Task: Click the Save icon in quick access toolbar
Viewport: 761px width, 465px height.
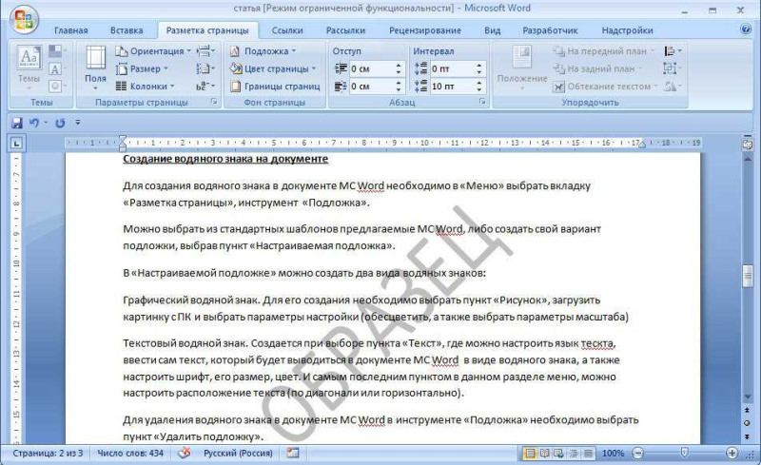Action: click(x=16, y=123)
